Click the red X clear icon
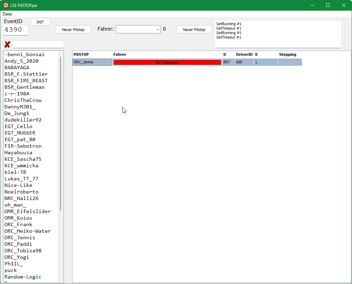The image size is (352, 284). 7,44
